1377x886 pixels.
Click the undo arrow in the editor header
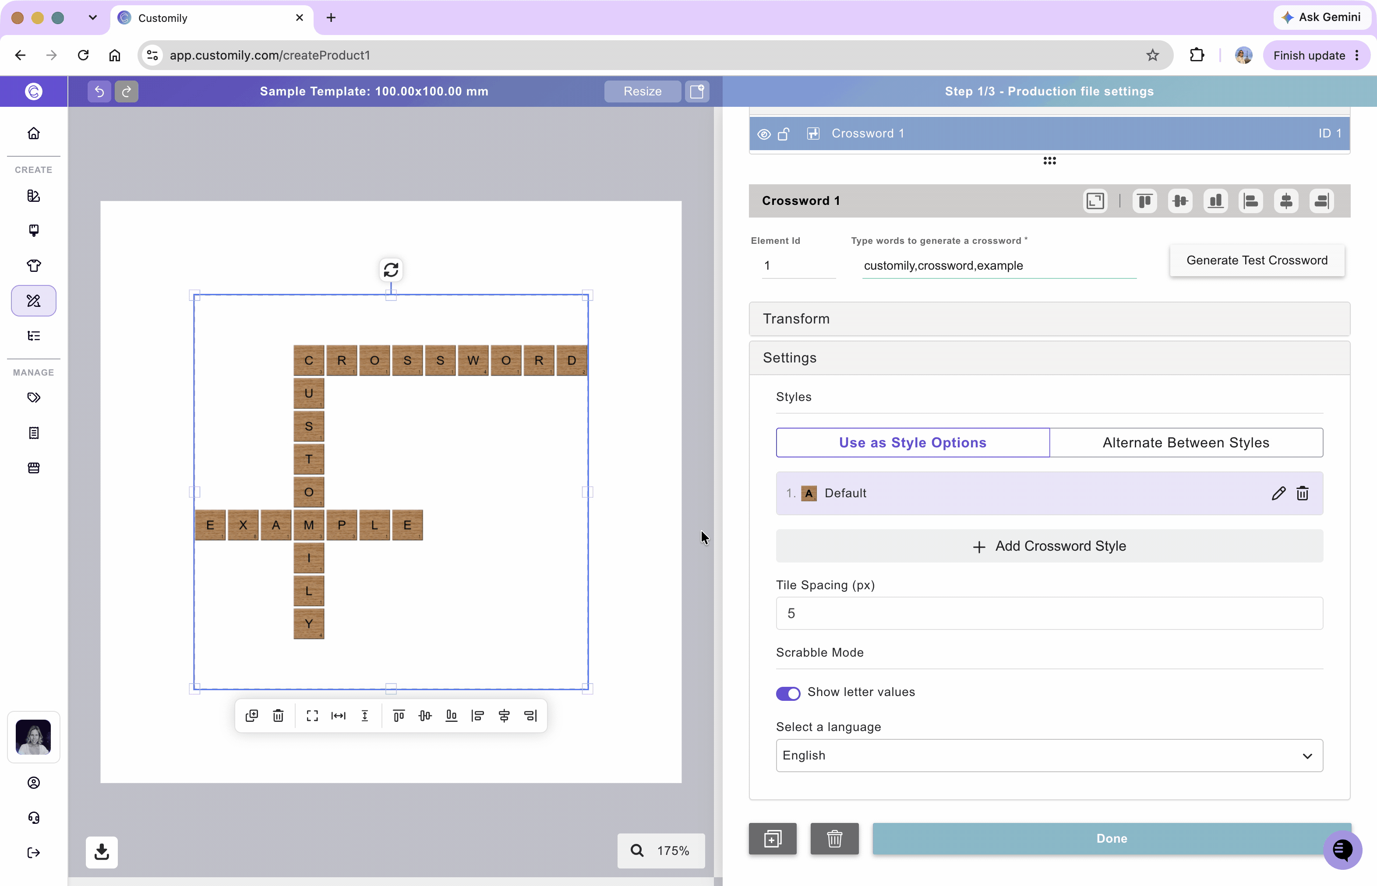[99, 91]
